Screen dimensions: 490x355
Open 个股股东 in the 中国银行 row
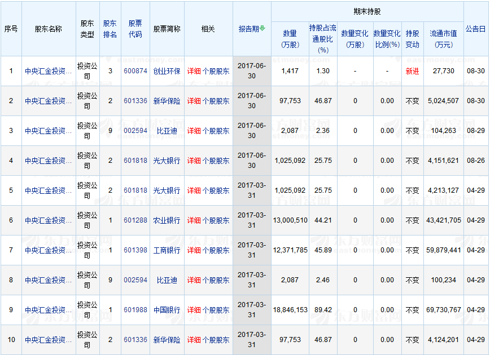216,310
